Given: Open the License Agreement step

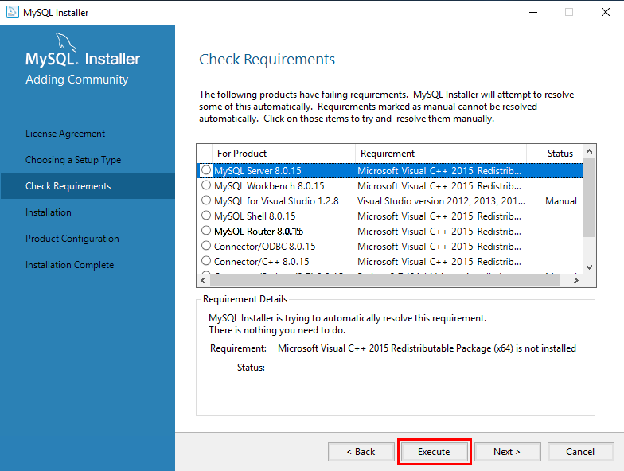Looking at the screenshot, I should pyautogui.click(x=65, y=134).
